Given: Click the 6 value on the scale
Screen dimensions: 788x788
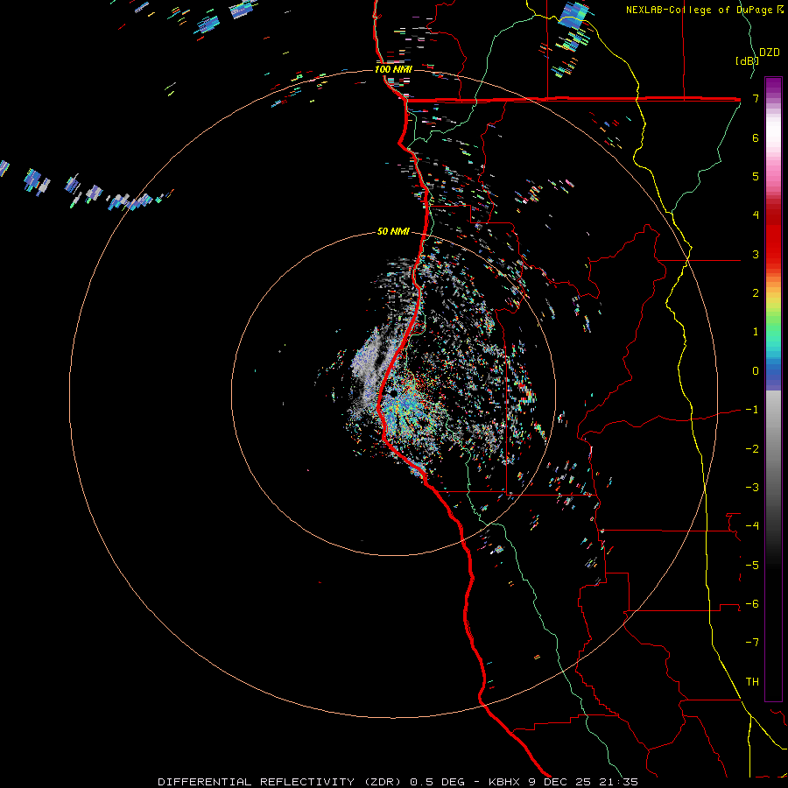Looking at the screenshot, I should [756, 137].
